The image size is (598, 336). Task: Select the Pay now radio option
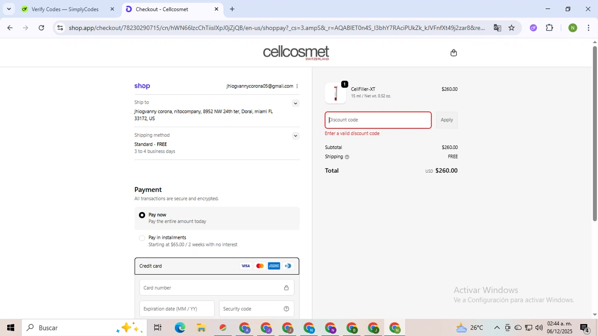(142, 215)
